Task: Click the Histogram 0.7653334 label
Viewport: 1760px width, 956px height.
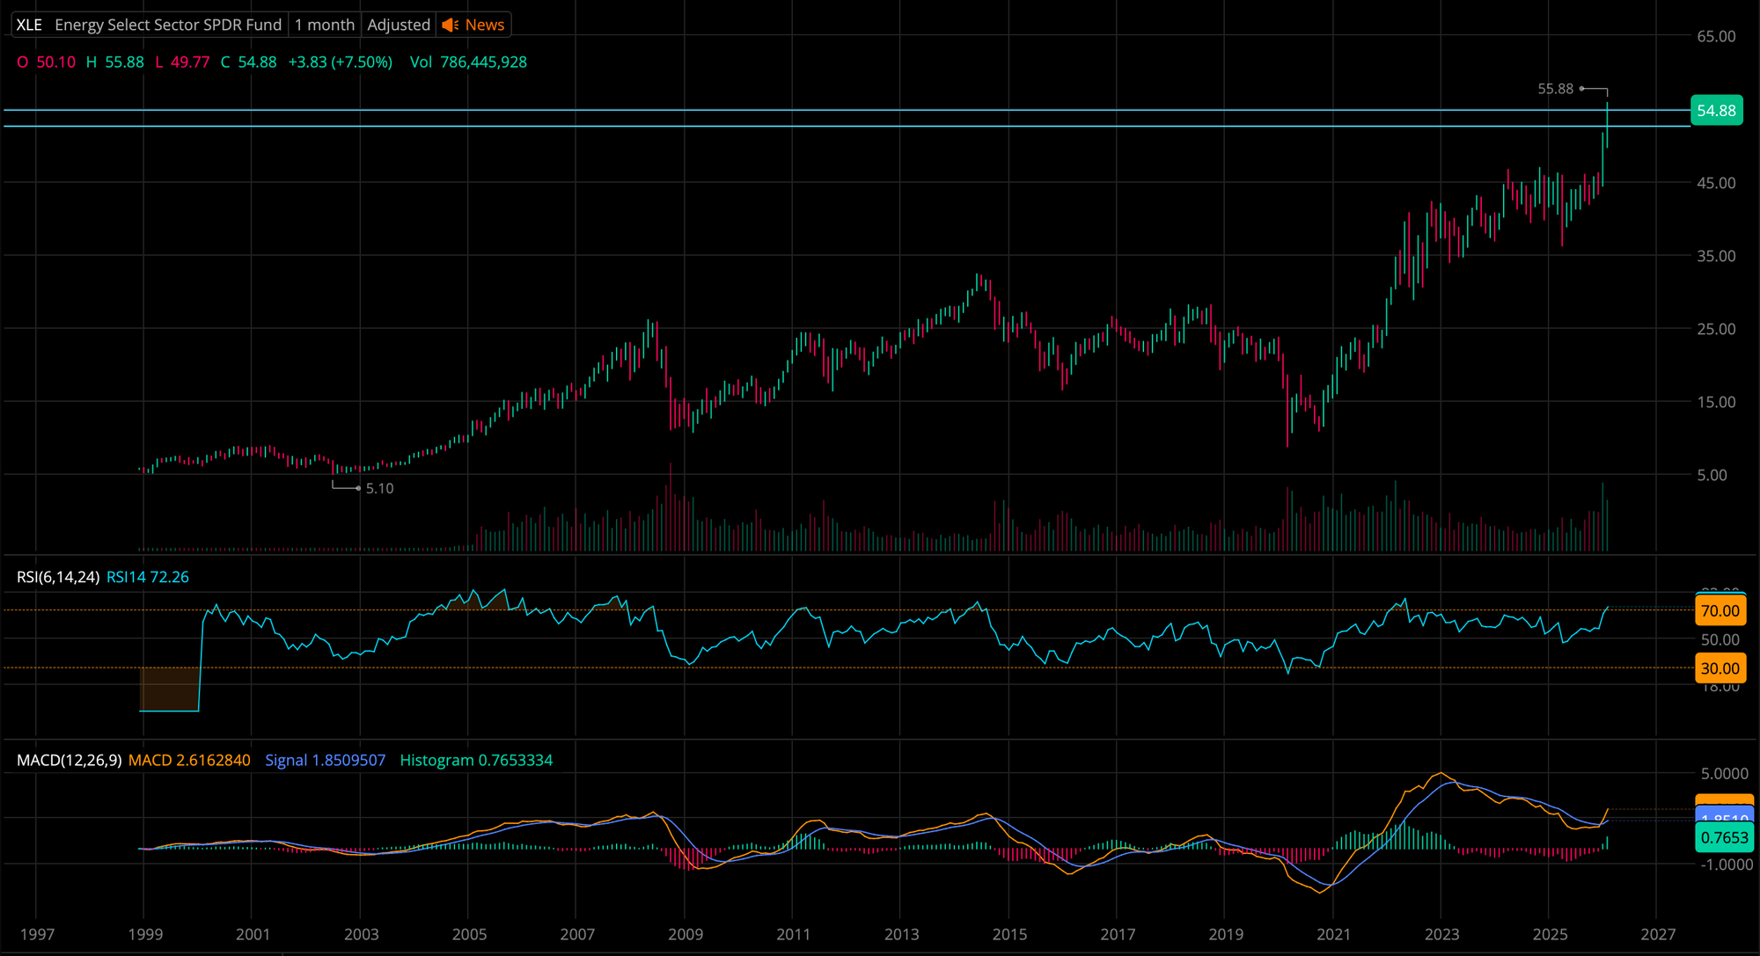Action: tap(476, 760)
